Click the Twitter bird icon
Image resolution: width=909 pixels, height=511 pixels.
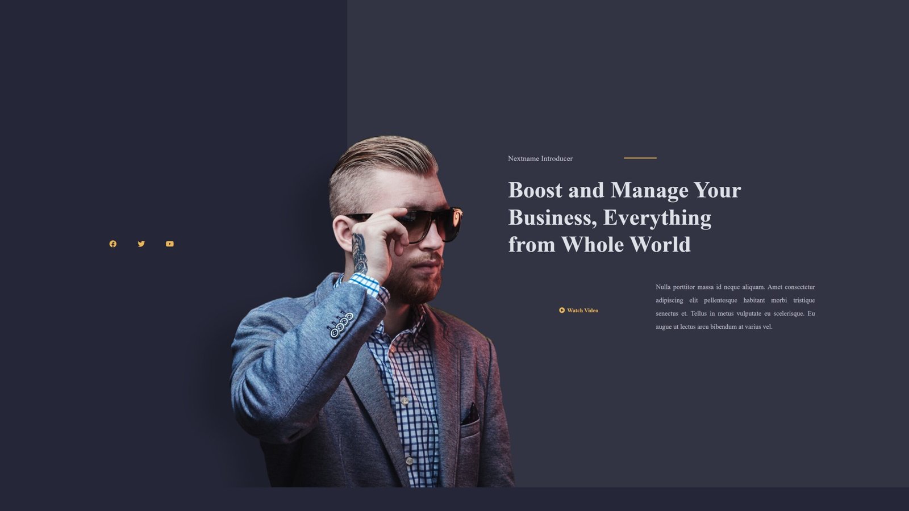click(x=141, y=244)
